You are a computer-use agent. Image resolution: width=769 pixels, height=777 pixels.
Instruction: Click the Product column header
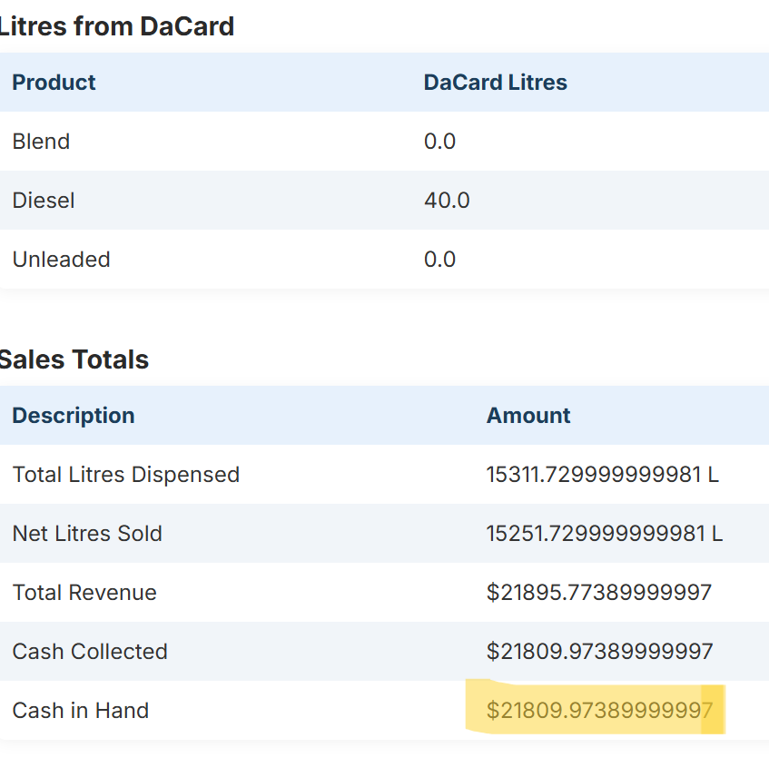(x=54, y=83)
